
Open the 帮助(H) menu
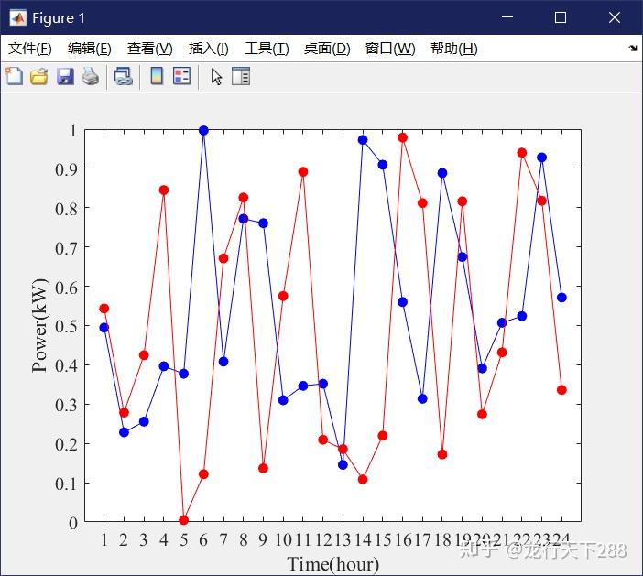click(454, 49)
